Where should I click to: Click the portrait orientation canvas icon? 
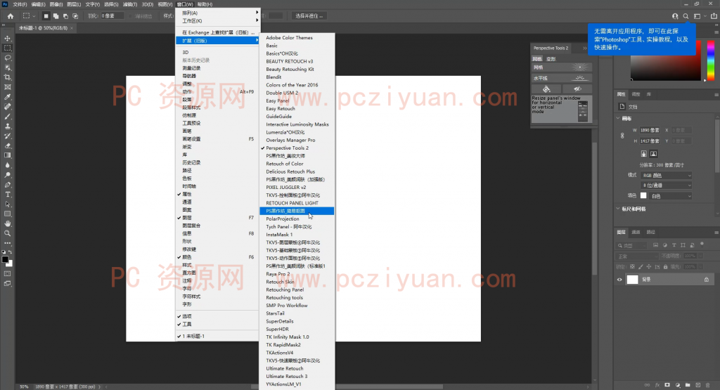point(644,154)
